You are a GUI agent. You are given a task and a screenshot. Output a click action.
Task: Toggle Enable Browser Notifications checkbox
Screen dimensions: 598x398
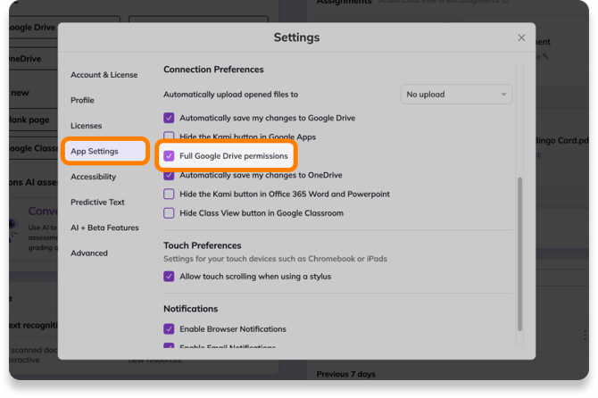point(169,329)
